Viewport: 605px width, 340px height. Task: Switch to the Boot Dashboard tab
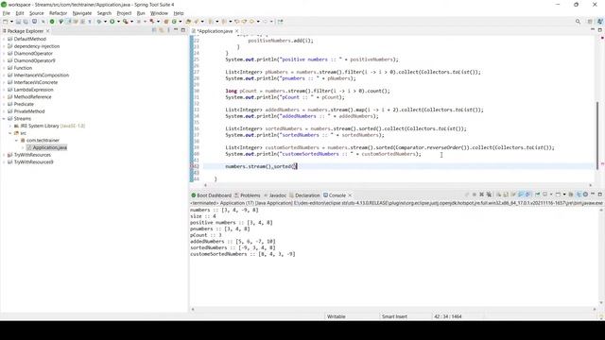(211, 195)
